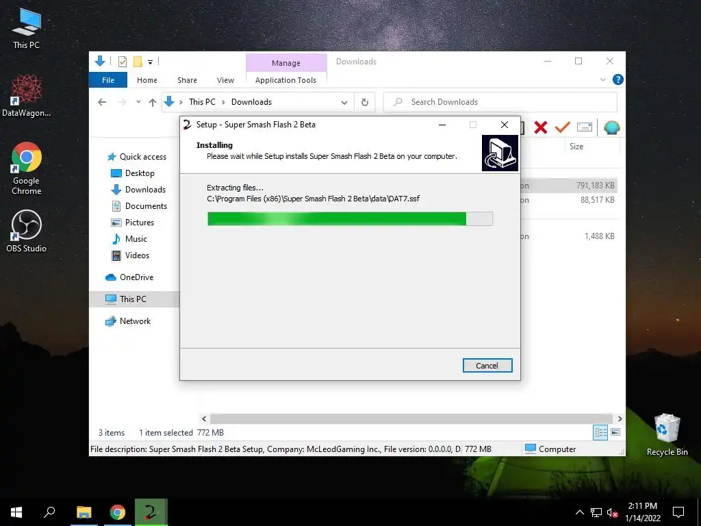Open the Application Tools tab
Viewport: 701px width, 526px height.
coord(285,80)
